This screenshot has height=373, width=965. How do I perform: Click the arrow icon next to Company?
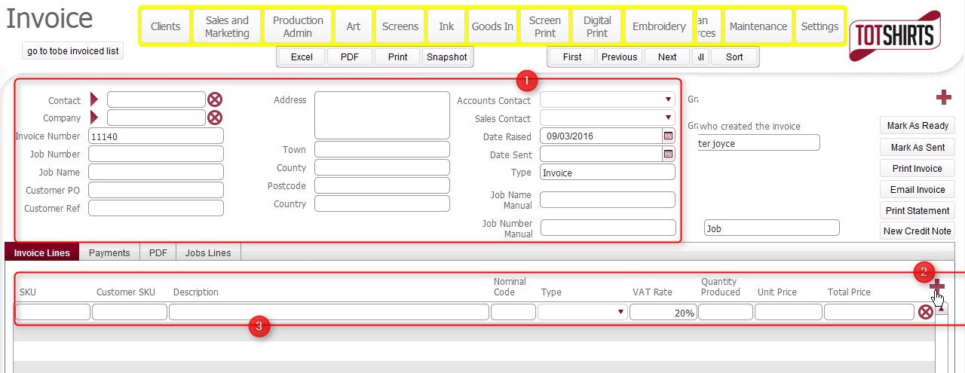pos(94,118)
